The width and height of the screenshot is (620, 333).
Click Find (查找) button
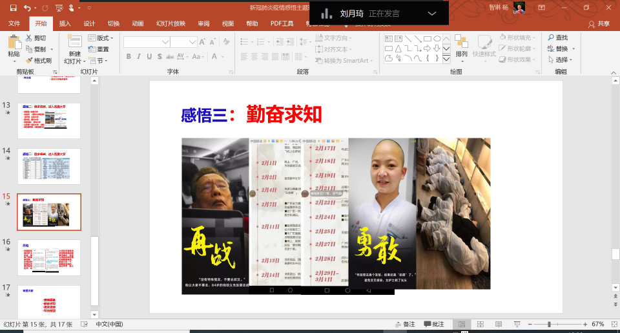click(x=558, y=38)
